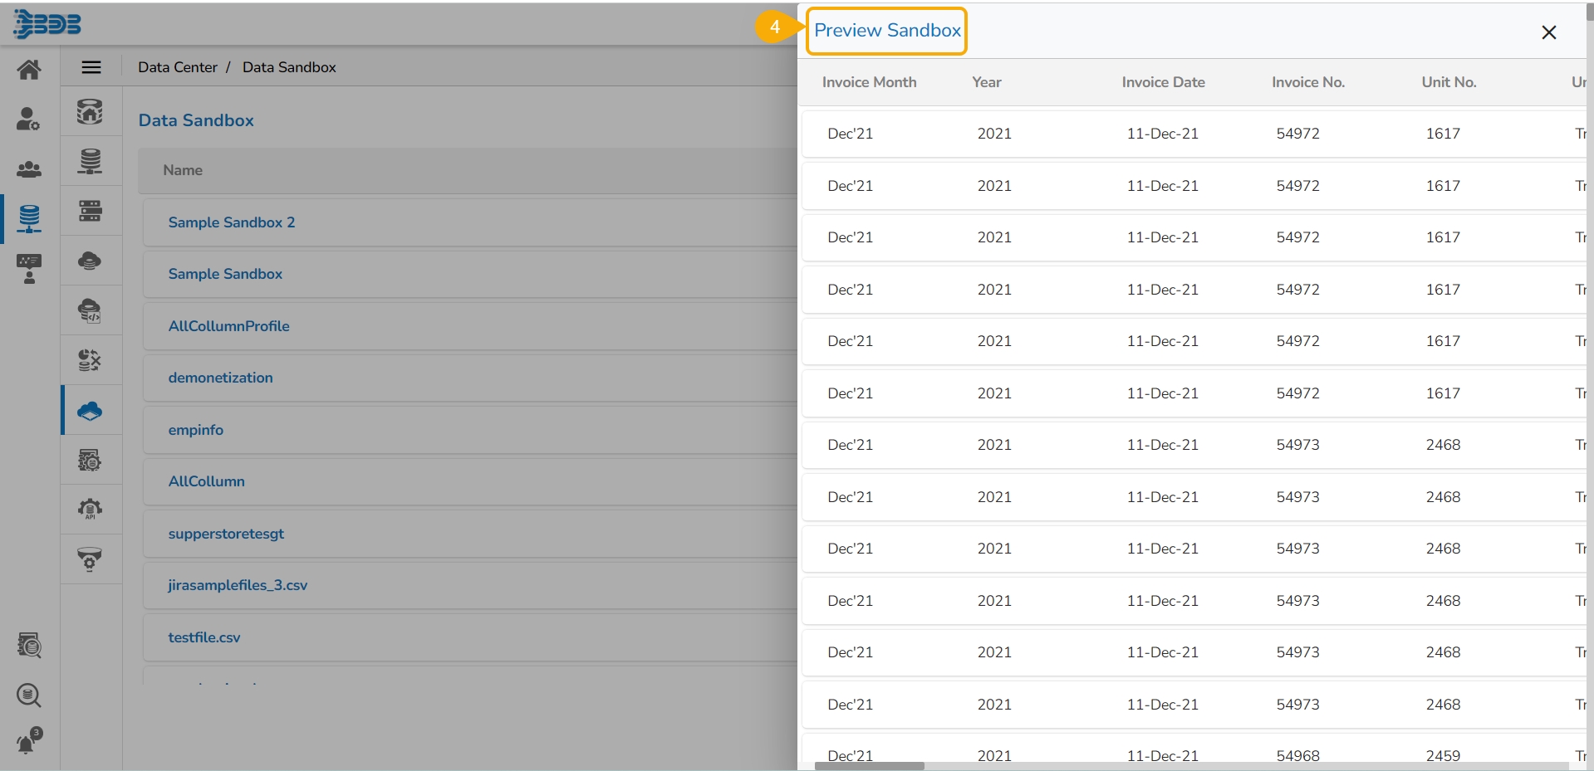Click the Name column header in sandbox list
The width and height of the screenshot is (1594, 771).
183,170
